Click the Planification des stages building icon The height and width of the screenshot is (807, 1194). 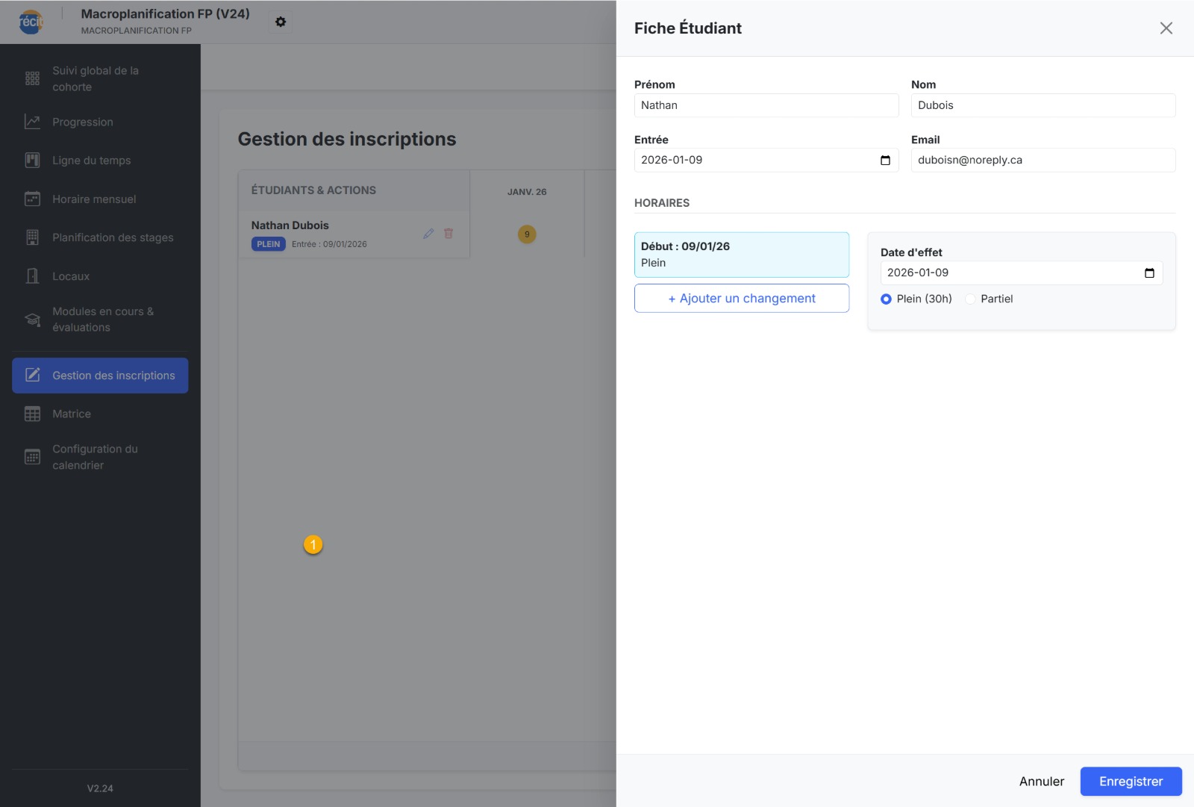32,237
